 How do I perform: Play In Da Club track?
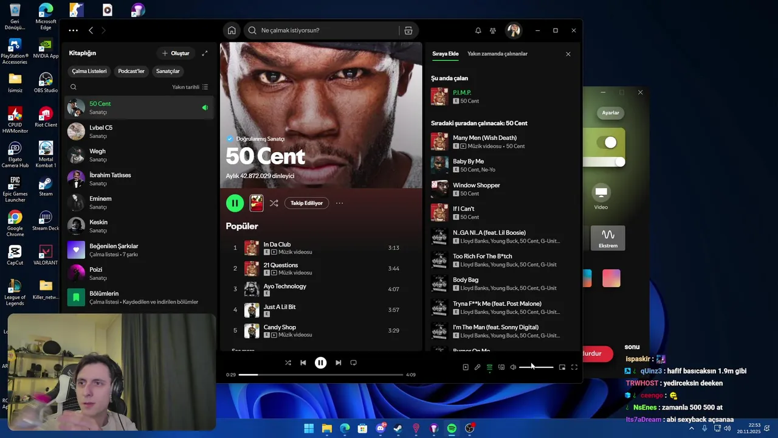pos(320,248)
